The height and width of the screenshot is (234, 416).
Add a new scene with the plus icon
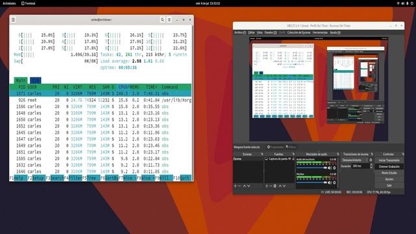pyautogui.click(x=235, y=186)
